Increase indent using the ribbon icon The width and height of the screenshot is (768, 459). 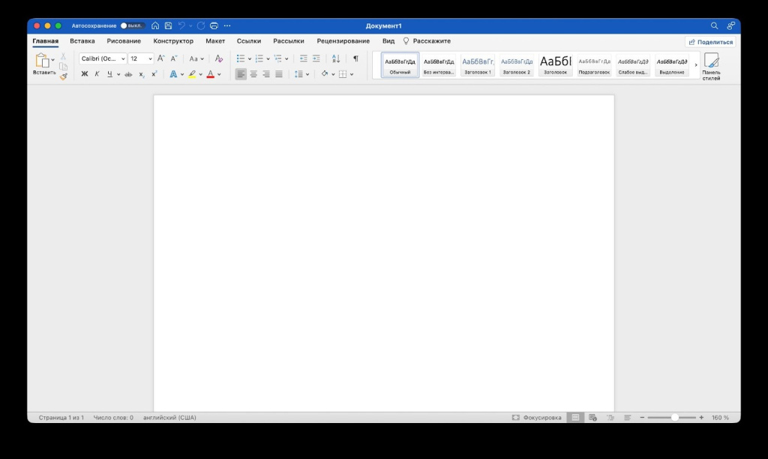click(316, 58)
